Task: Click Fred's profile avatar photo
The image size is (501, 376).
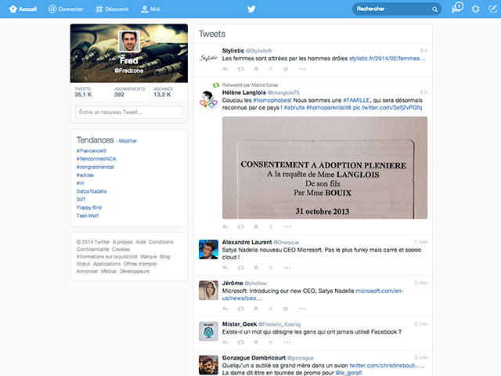Action: click(x=129, y=42)
